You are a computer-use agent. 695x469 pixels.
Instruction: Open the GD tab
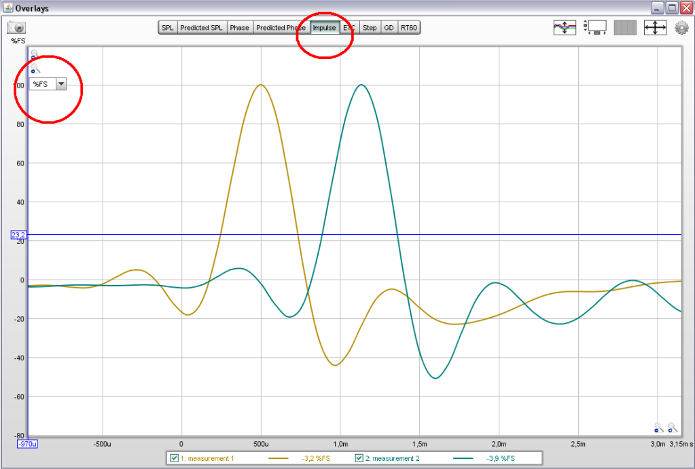[389, 28]
